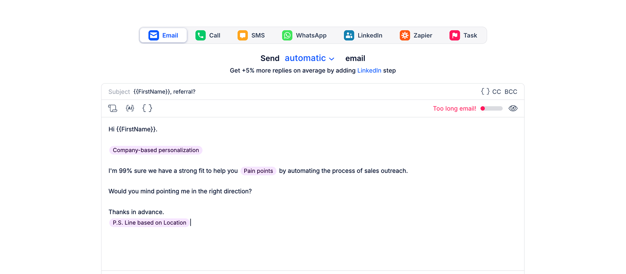
Task: Click the email length indicator bar
Action: click(x=491, y=108)
